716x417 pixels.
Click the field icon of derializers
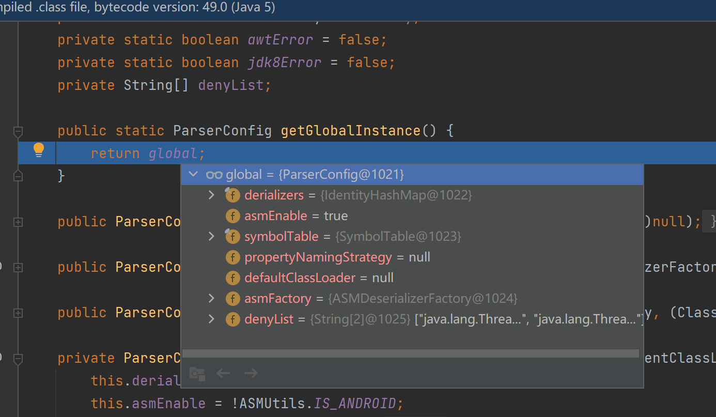232,195
